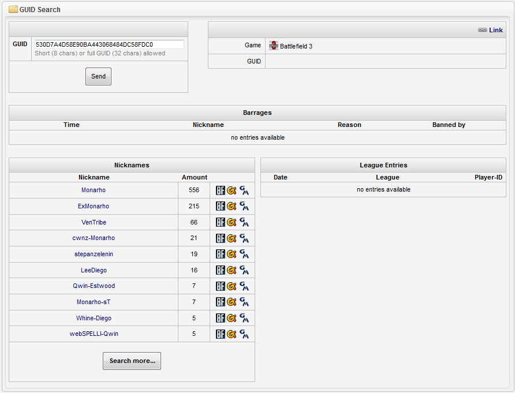This screenshot has width=515, height=393.
Task: Open BF icon for Qwin-Estwood row
Action: (x=221, y=286)
